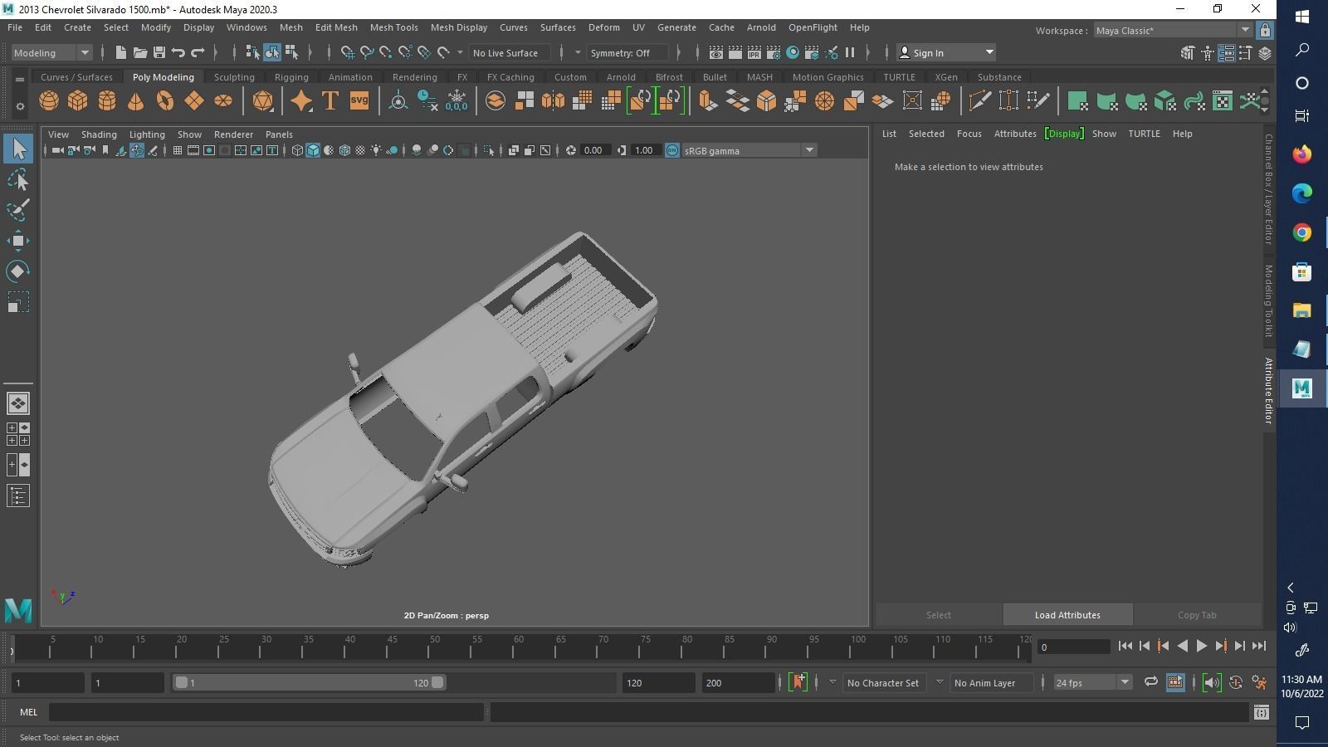Click the Save Scene icon
Screen dimensions: 1328x747
(x=159, y=52)
